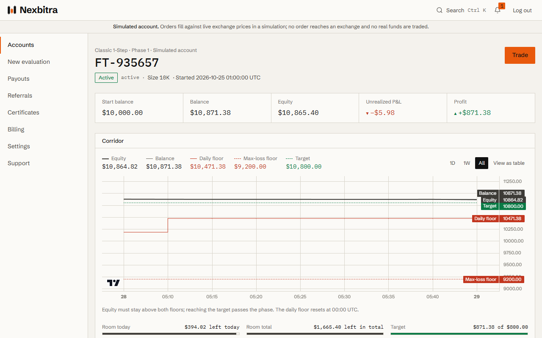This screenshot has height=338, width=542.
Task: Click the green Active status badge
Action: [106, 78]
